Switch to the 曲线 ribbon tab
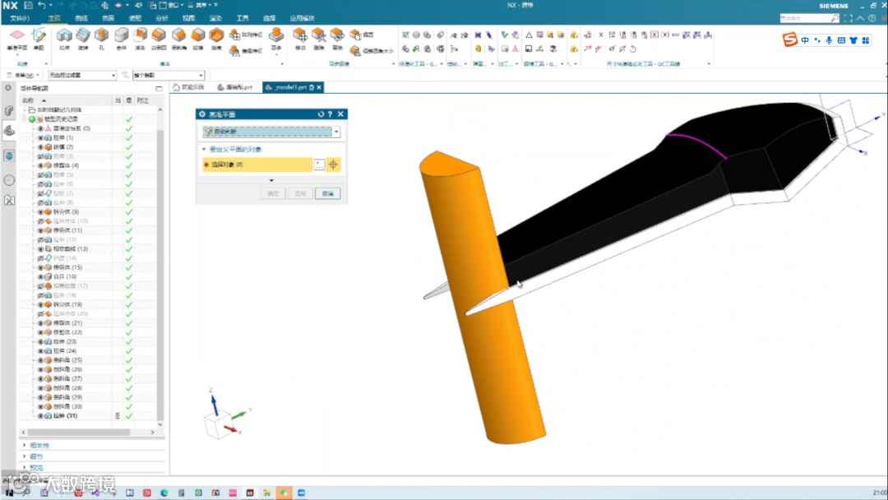 point(81,18)
